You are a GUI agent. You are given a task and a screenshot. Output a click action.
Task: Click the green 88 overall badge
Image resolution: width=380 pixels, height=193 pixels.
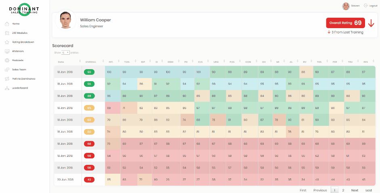89,96
